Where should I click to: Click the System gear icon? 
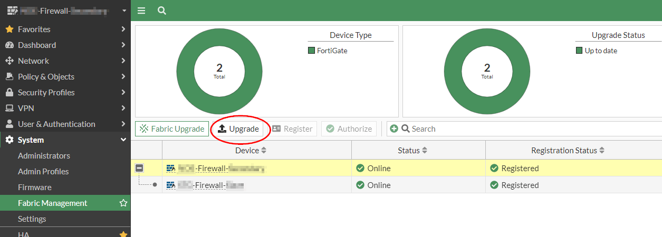(9, 140)
